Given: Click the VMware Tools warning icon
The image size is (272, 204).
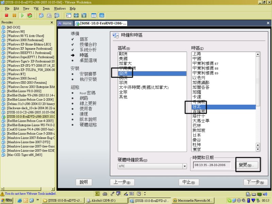Looking at the screenshot, I should [x=2, y=194].
